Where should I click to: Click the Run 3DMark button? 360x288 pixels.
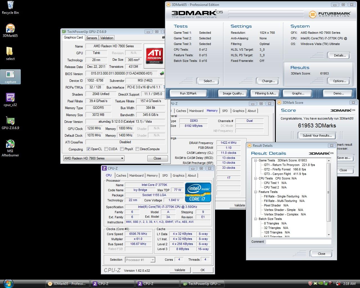click(x=188, y=93)
